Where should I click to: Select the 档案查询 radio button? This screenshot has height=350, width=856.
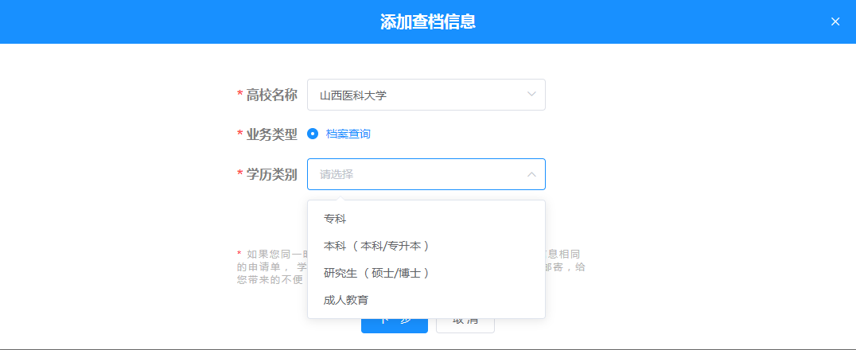[x=313, y=134]
